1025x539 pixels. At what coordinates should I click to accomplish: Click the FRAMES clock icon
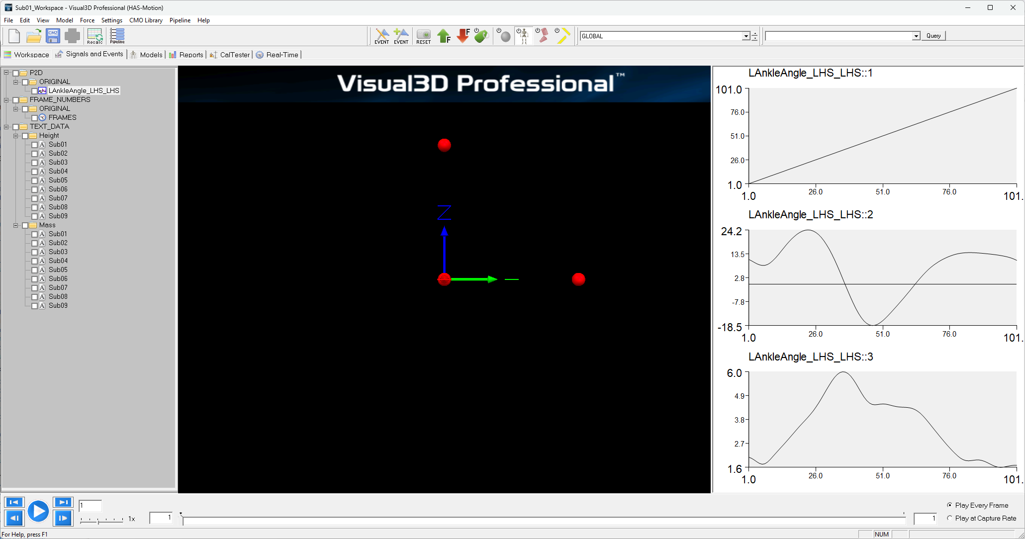point(42,117)
